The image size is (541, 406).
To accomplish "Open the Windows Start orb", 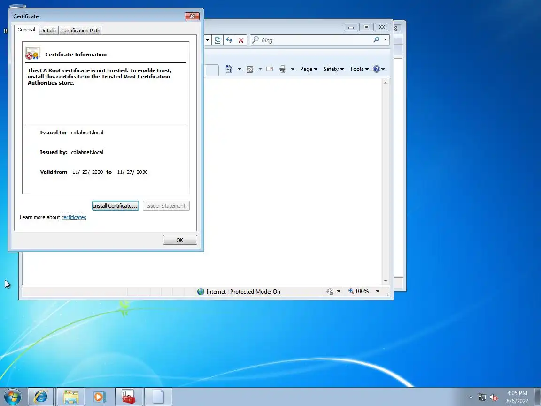I will [13, 397].
